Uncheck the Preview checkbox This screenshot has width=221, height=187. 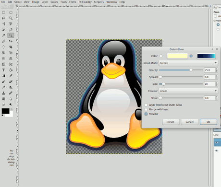click(146, 114)
